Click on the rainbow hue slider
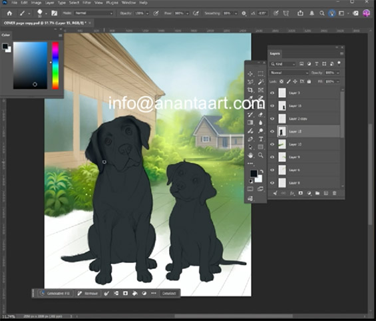The width and height of the screenshot is (376, 321). [55, 65]
